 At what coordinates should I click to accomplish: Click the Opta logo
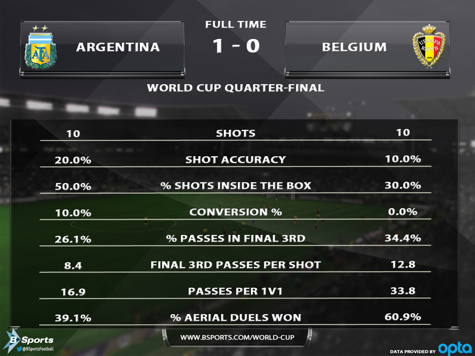click(454, 348)
